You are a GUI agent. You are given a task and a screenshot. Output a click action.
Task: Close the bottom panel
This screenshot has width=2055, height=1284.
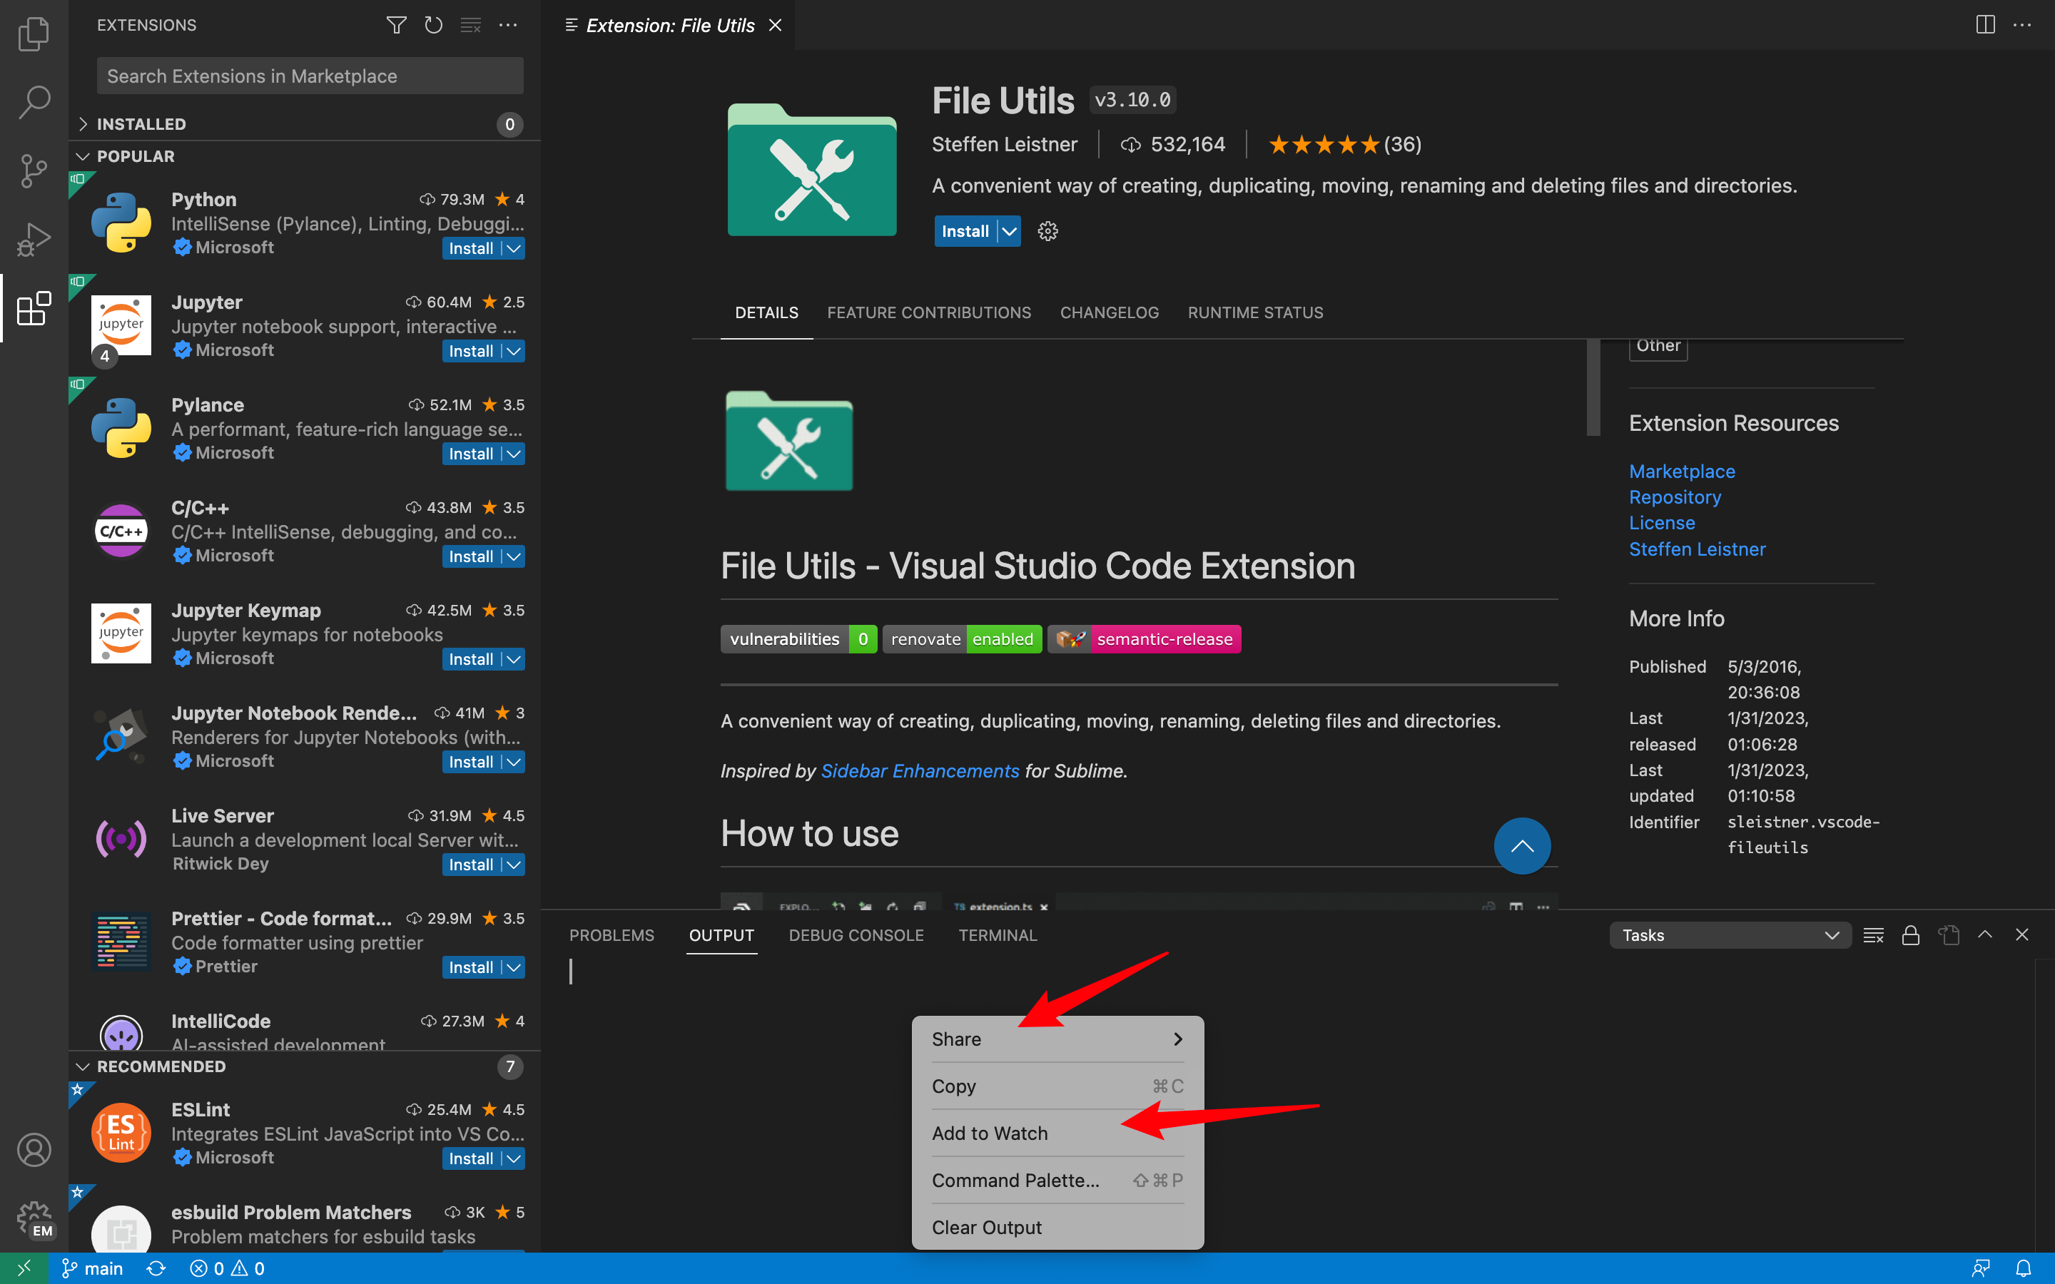pos(2022,935)
